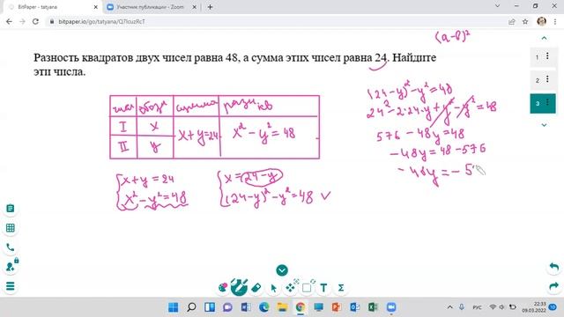Open Outlook from taskbar
Screen dimensions: 564x317
pos(354,307)
